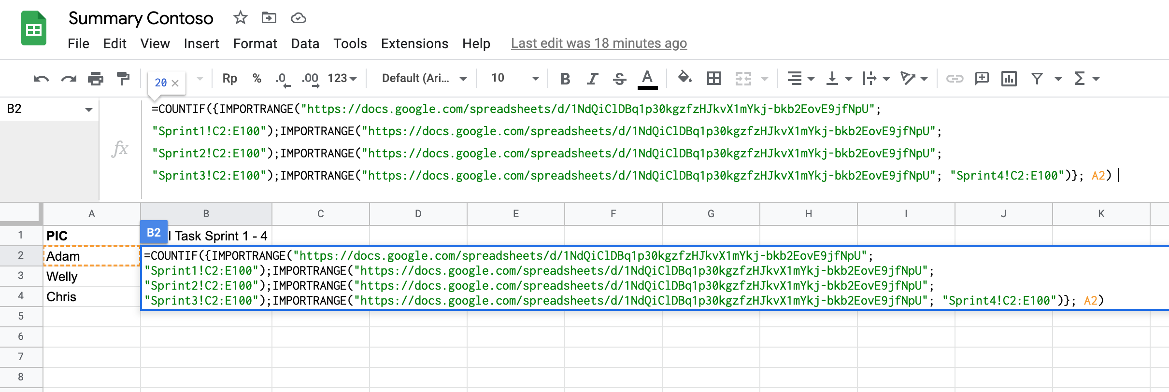Open the text color picker
The image size is (1169, 392).
click(x=647, y=79)
